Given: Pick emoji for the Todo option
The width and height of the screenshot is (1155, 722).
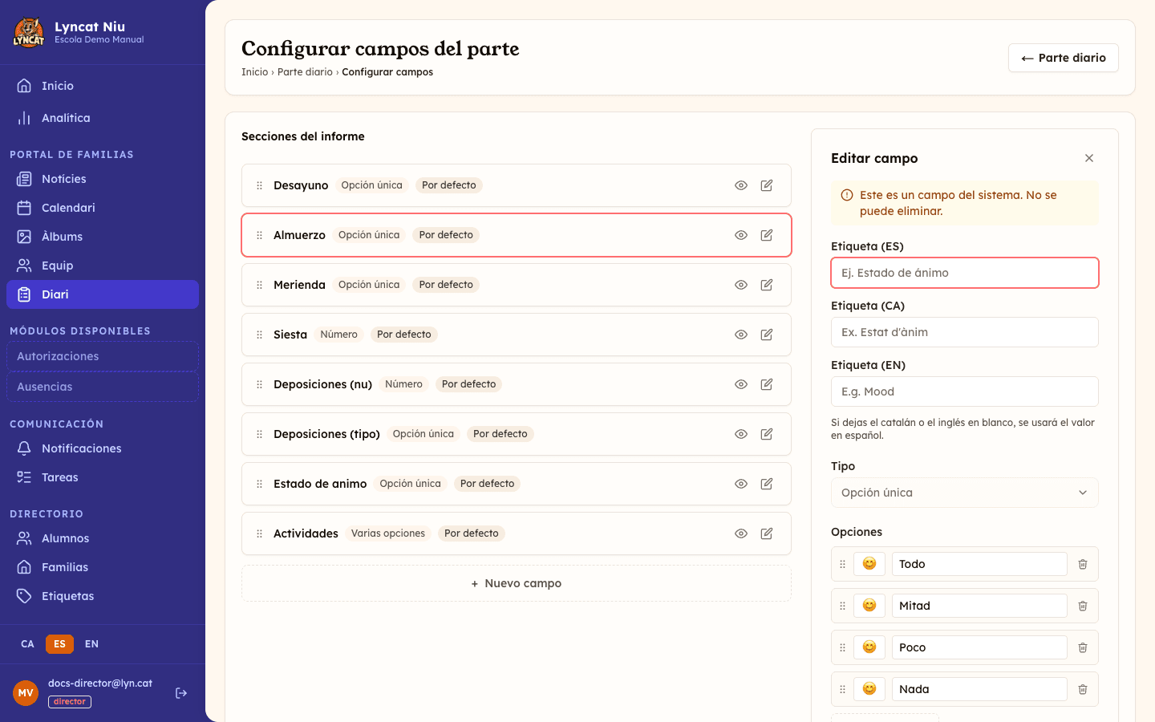Looking at the screenshot, I should tap(869, 564).
